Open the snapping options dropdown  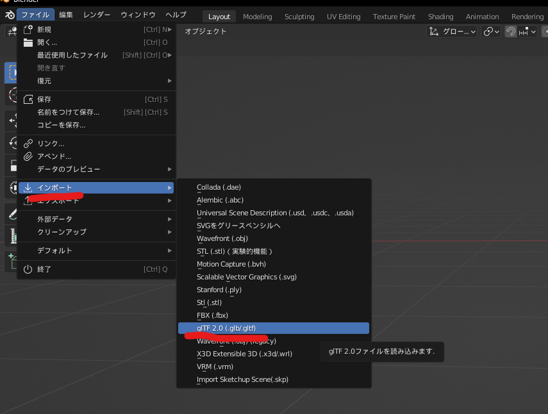click(x=527, y=32)
